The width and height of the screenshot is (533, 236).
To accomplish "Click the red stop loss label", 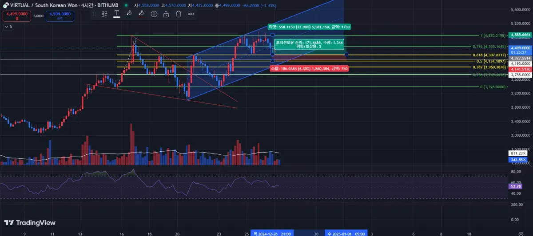I will (x=309, y=69).
